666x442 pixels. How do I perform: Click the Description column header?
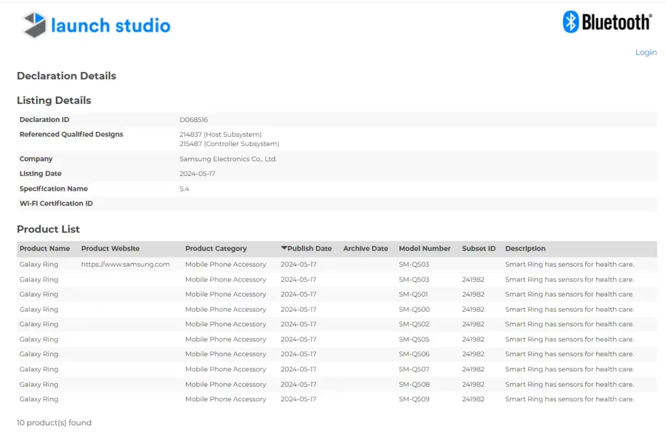click(526, 249)
